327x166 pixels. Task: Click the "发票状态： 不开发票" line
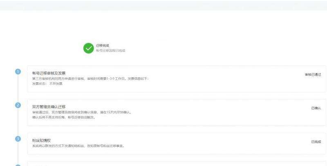pos(47,84)
